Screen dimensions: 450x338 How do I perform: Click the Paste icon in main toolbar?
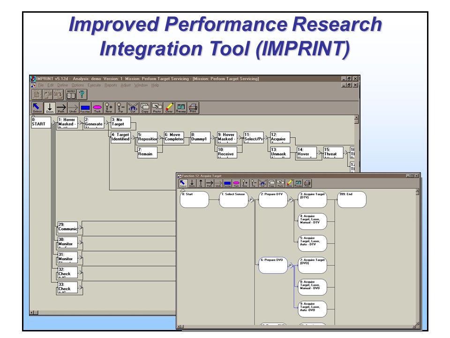pyautogui.click(x=157, y=108)
